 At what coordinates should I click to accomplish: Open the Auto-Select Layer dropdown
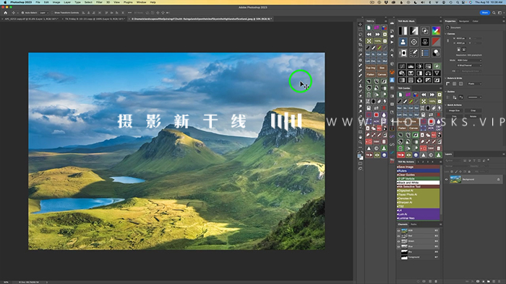point(43,13)
